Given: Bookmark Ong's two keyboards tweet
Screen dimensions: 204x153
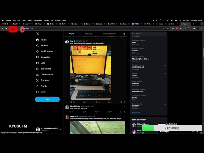Looking at the screenshot, I should pyautogui.click(x=121, y=102).
